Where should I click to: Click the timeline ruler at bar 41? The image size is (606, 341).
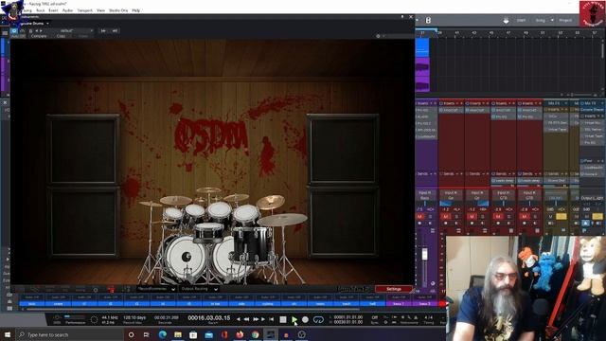point(456,33)
